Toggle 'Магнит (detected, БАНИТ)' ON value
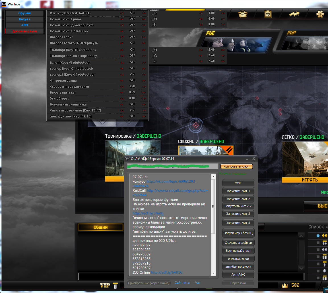 point(132,13)
